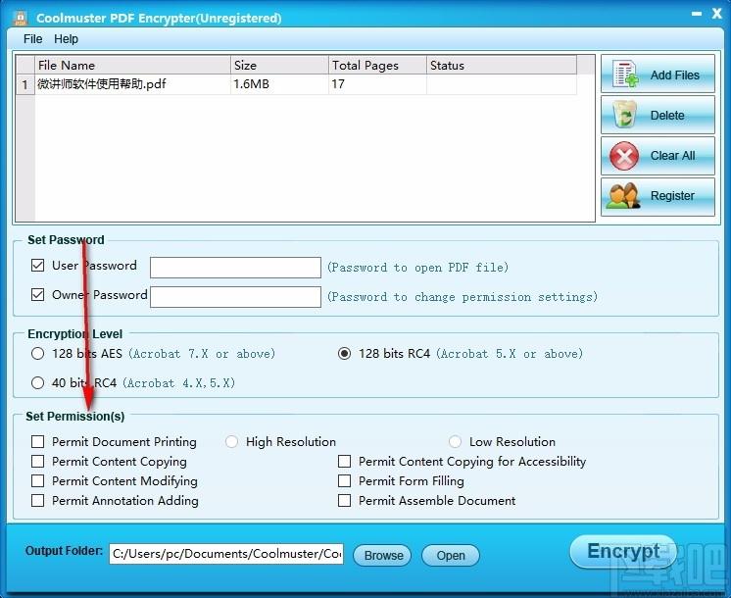
Task: Open the Help menu
Action: point(66,38)
